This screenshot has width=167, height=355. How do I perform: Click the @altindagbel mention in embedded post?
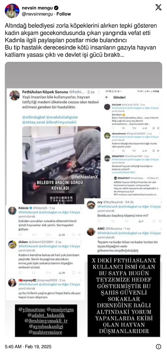coord(33,117)
